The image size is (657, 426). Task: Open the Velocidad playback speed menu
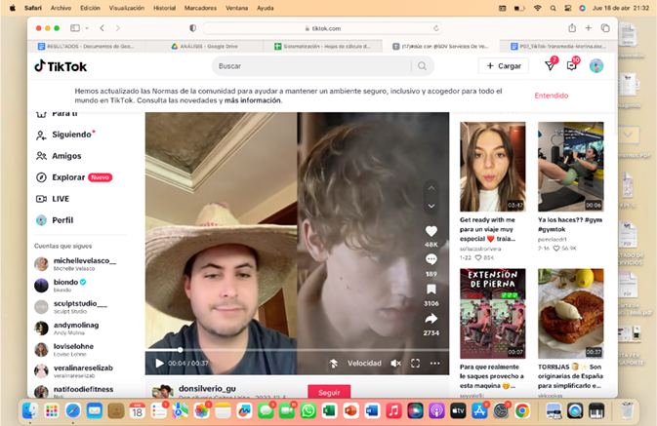364,364
